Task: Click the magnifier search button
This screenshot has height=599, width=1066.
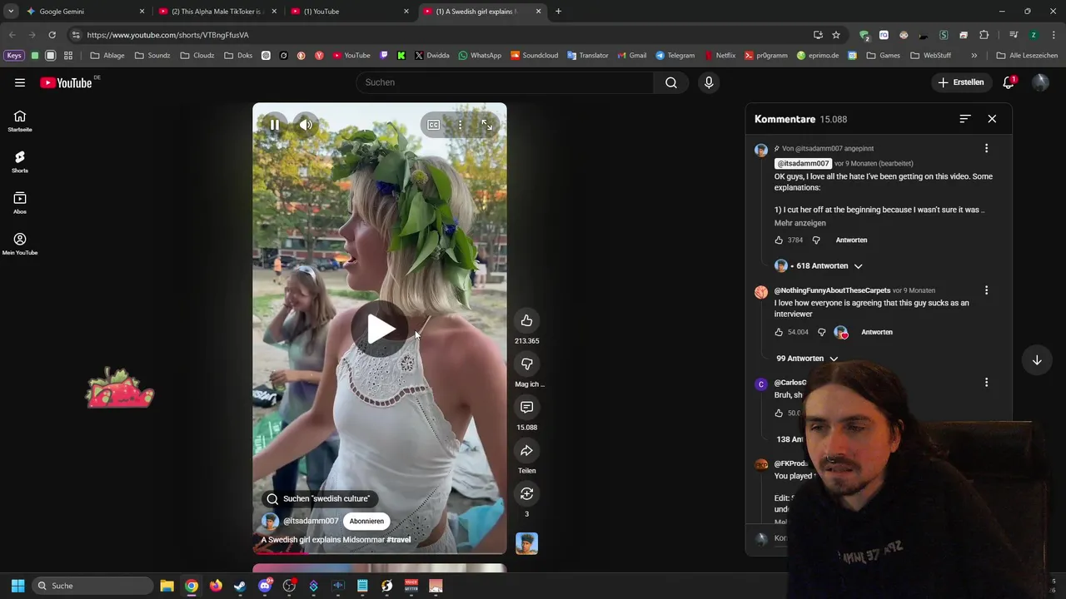Action: click(x=671, y=82)
